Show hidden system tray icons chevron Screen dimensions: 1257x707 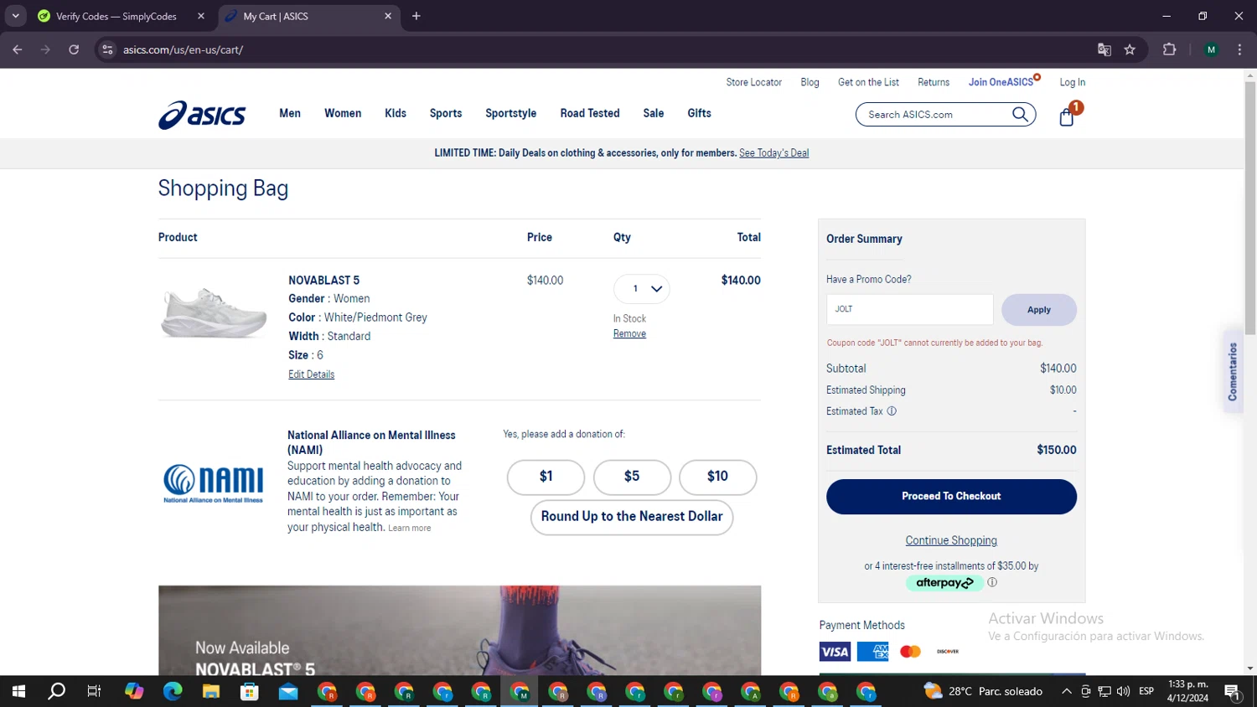point(1066,691)
